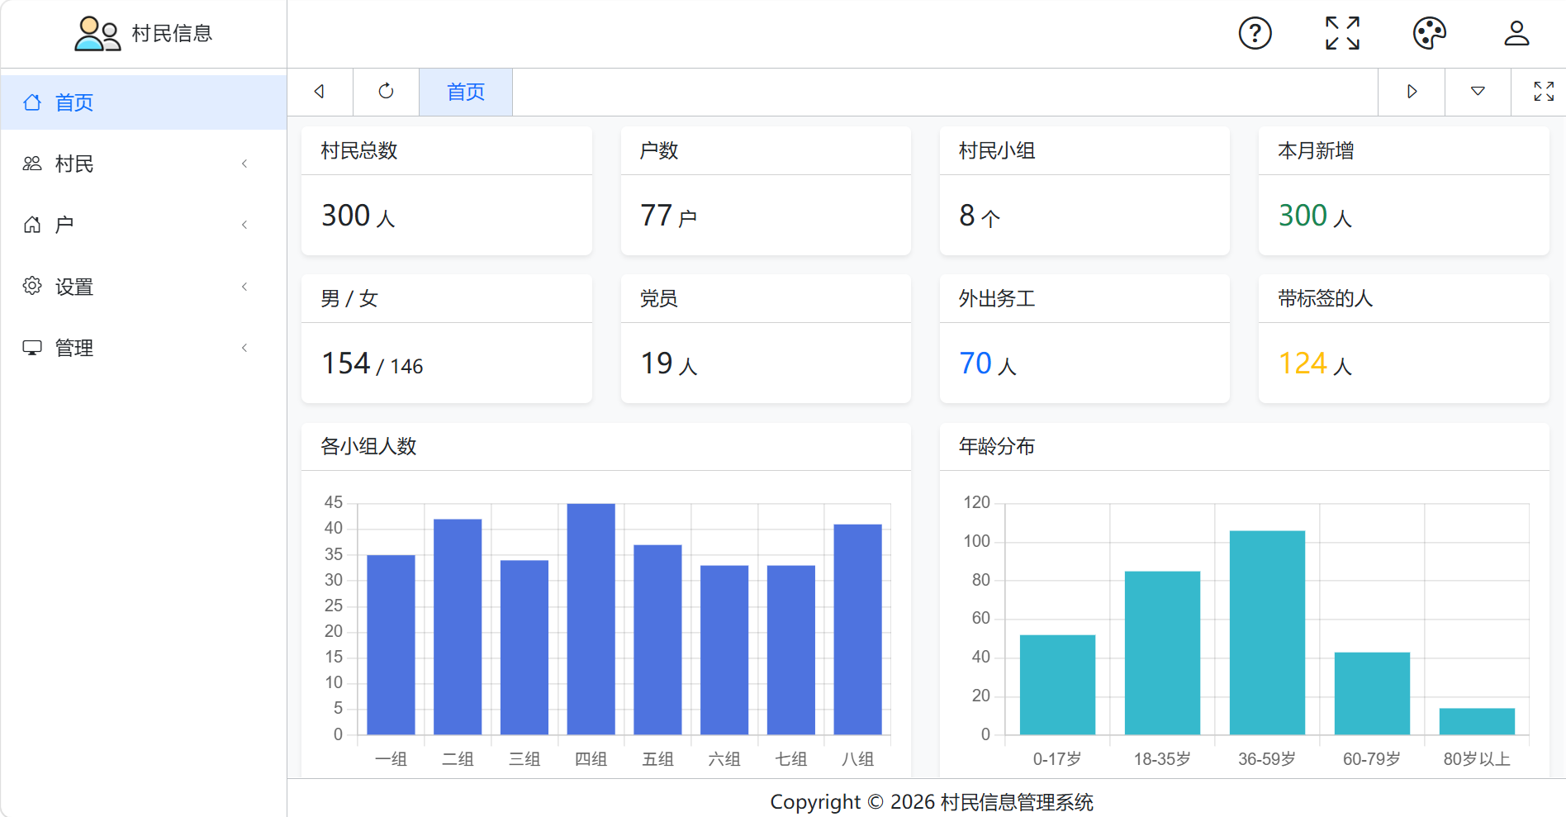
Task: Select 首页 in the sidebar menu
Action: (144, 102)
